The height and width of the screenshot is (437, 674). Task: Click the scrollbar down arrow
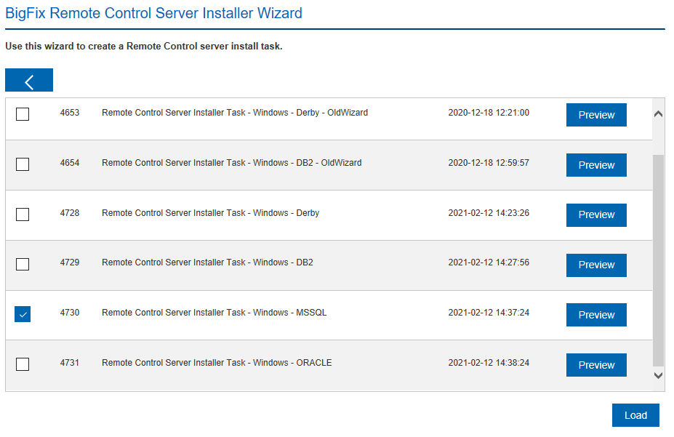pos(658,375)
